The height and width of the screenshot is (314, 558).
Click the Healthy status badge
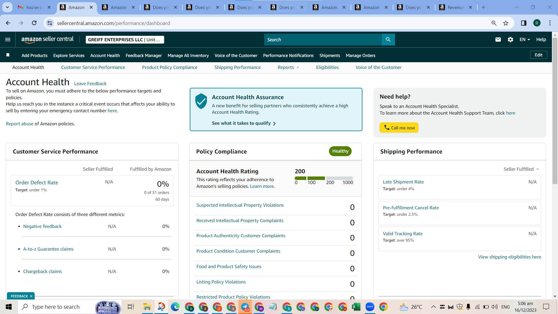(x=340, y=151)
